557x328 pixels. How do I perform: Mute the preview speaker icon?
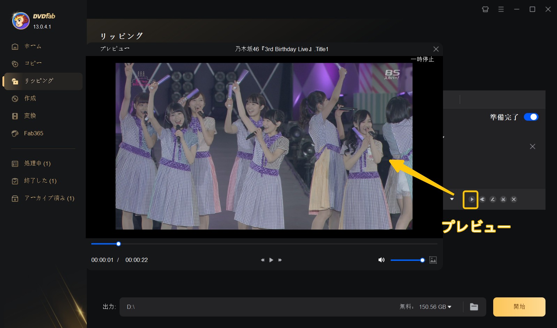click(381, 260)
